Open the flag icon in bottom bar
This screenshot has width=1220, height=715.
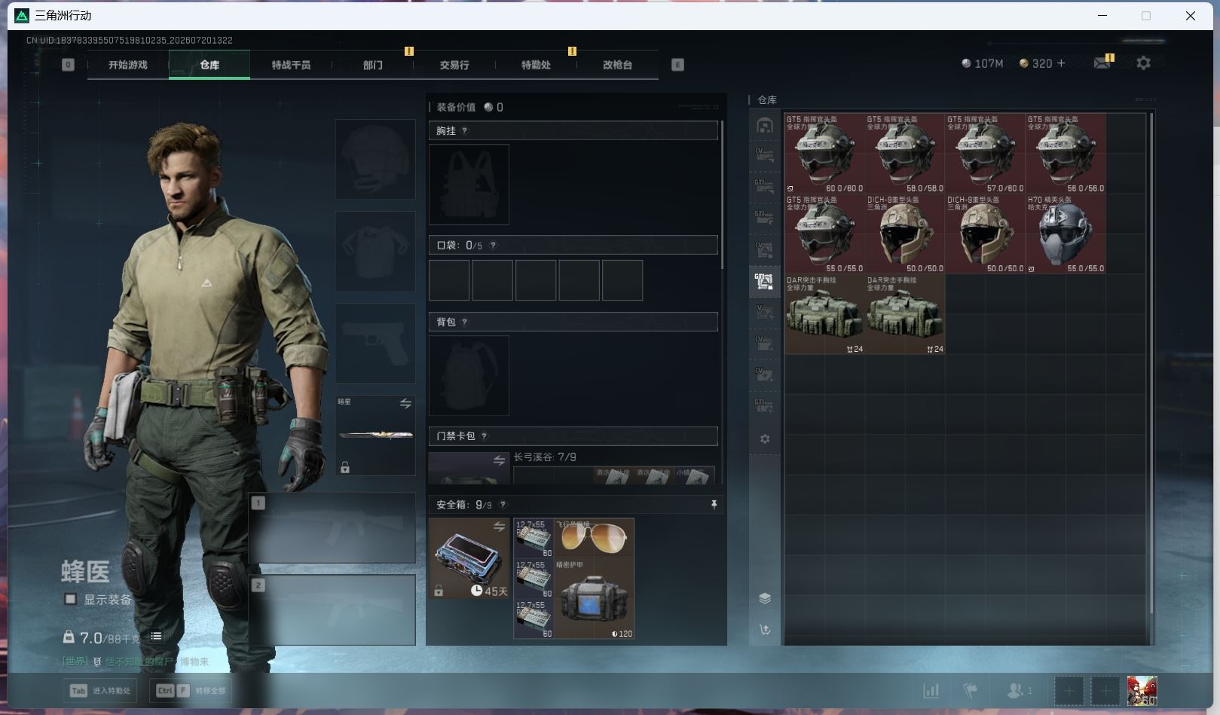pyautogui.click(x=971, y=690)
